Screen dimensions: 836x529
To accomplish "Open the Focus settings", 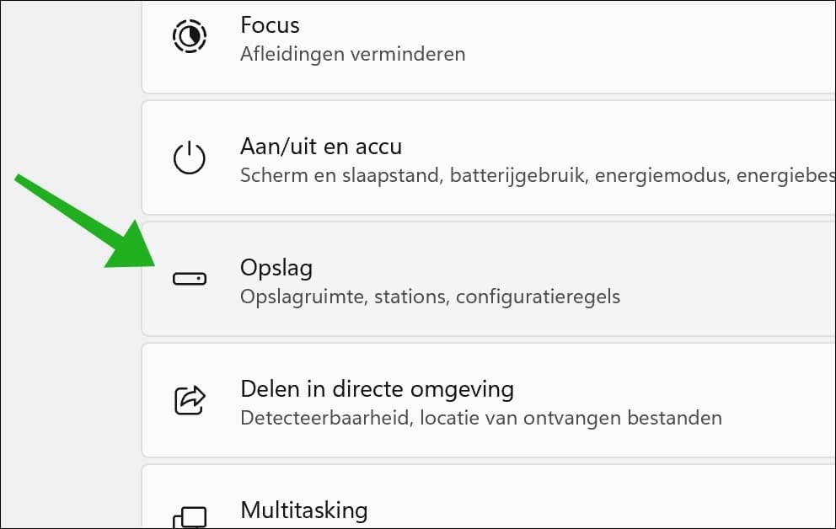I will click(x=270, y=25).
